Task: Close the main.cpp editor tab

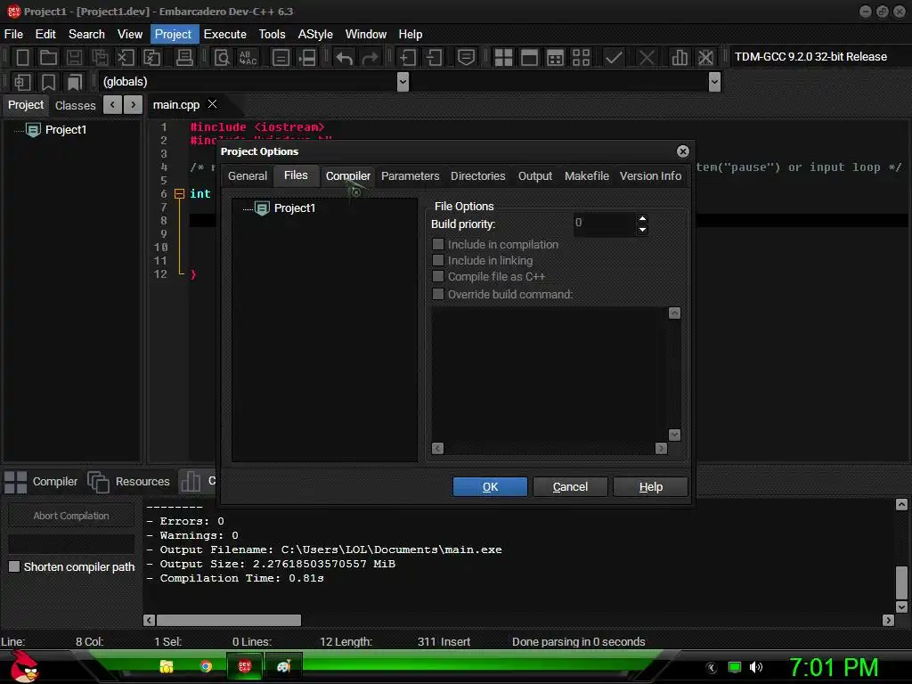Action: point(212,103)
